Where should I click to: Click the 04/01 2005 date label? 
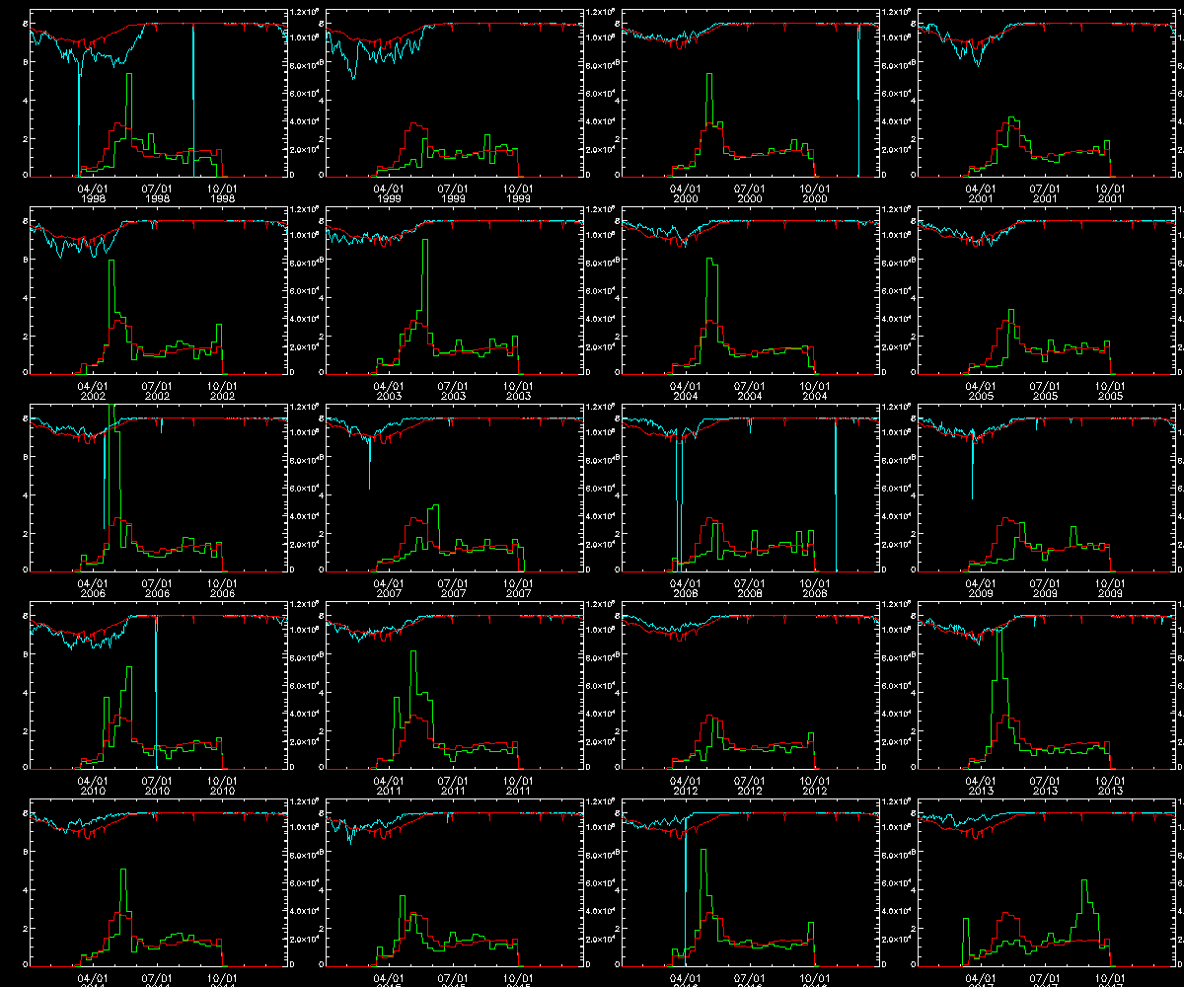tap(980, 390)
